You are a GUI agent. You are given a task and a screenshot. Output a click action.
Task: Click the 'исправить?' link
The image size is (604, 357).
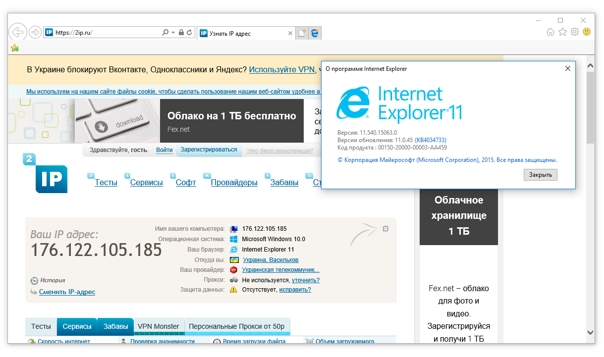[x=295, y=290]
